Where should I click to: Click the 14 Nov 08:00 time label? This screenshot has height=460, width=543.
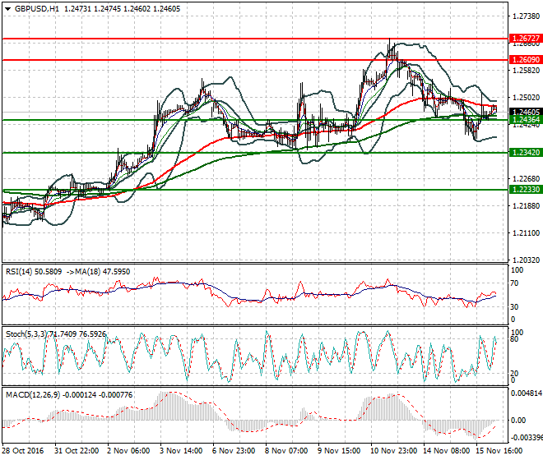[x=447, y=451]
